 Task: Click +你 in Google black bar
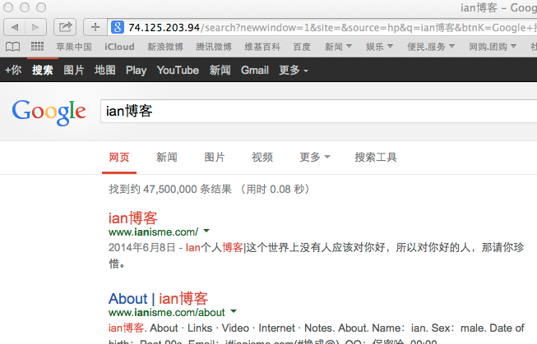tap(13, 70)
